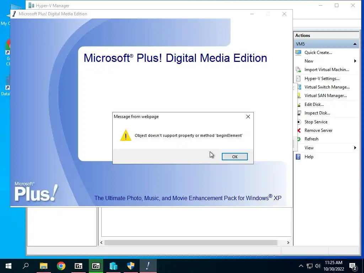Refresh the Hyper-V Manager view
364x273 pixels.
[311, 139]
